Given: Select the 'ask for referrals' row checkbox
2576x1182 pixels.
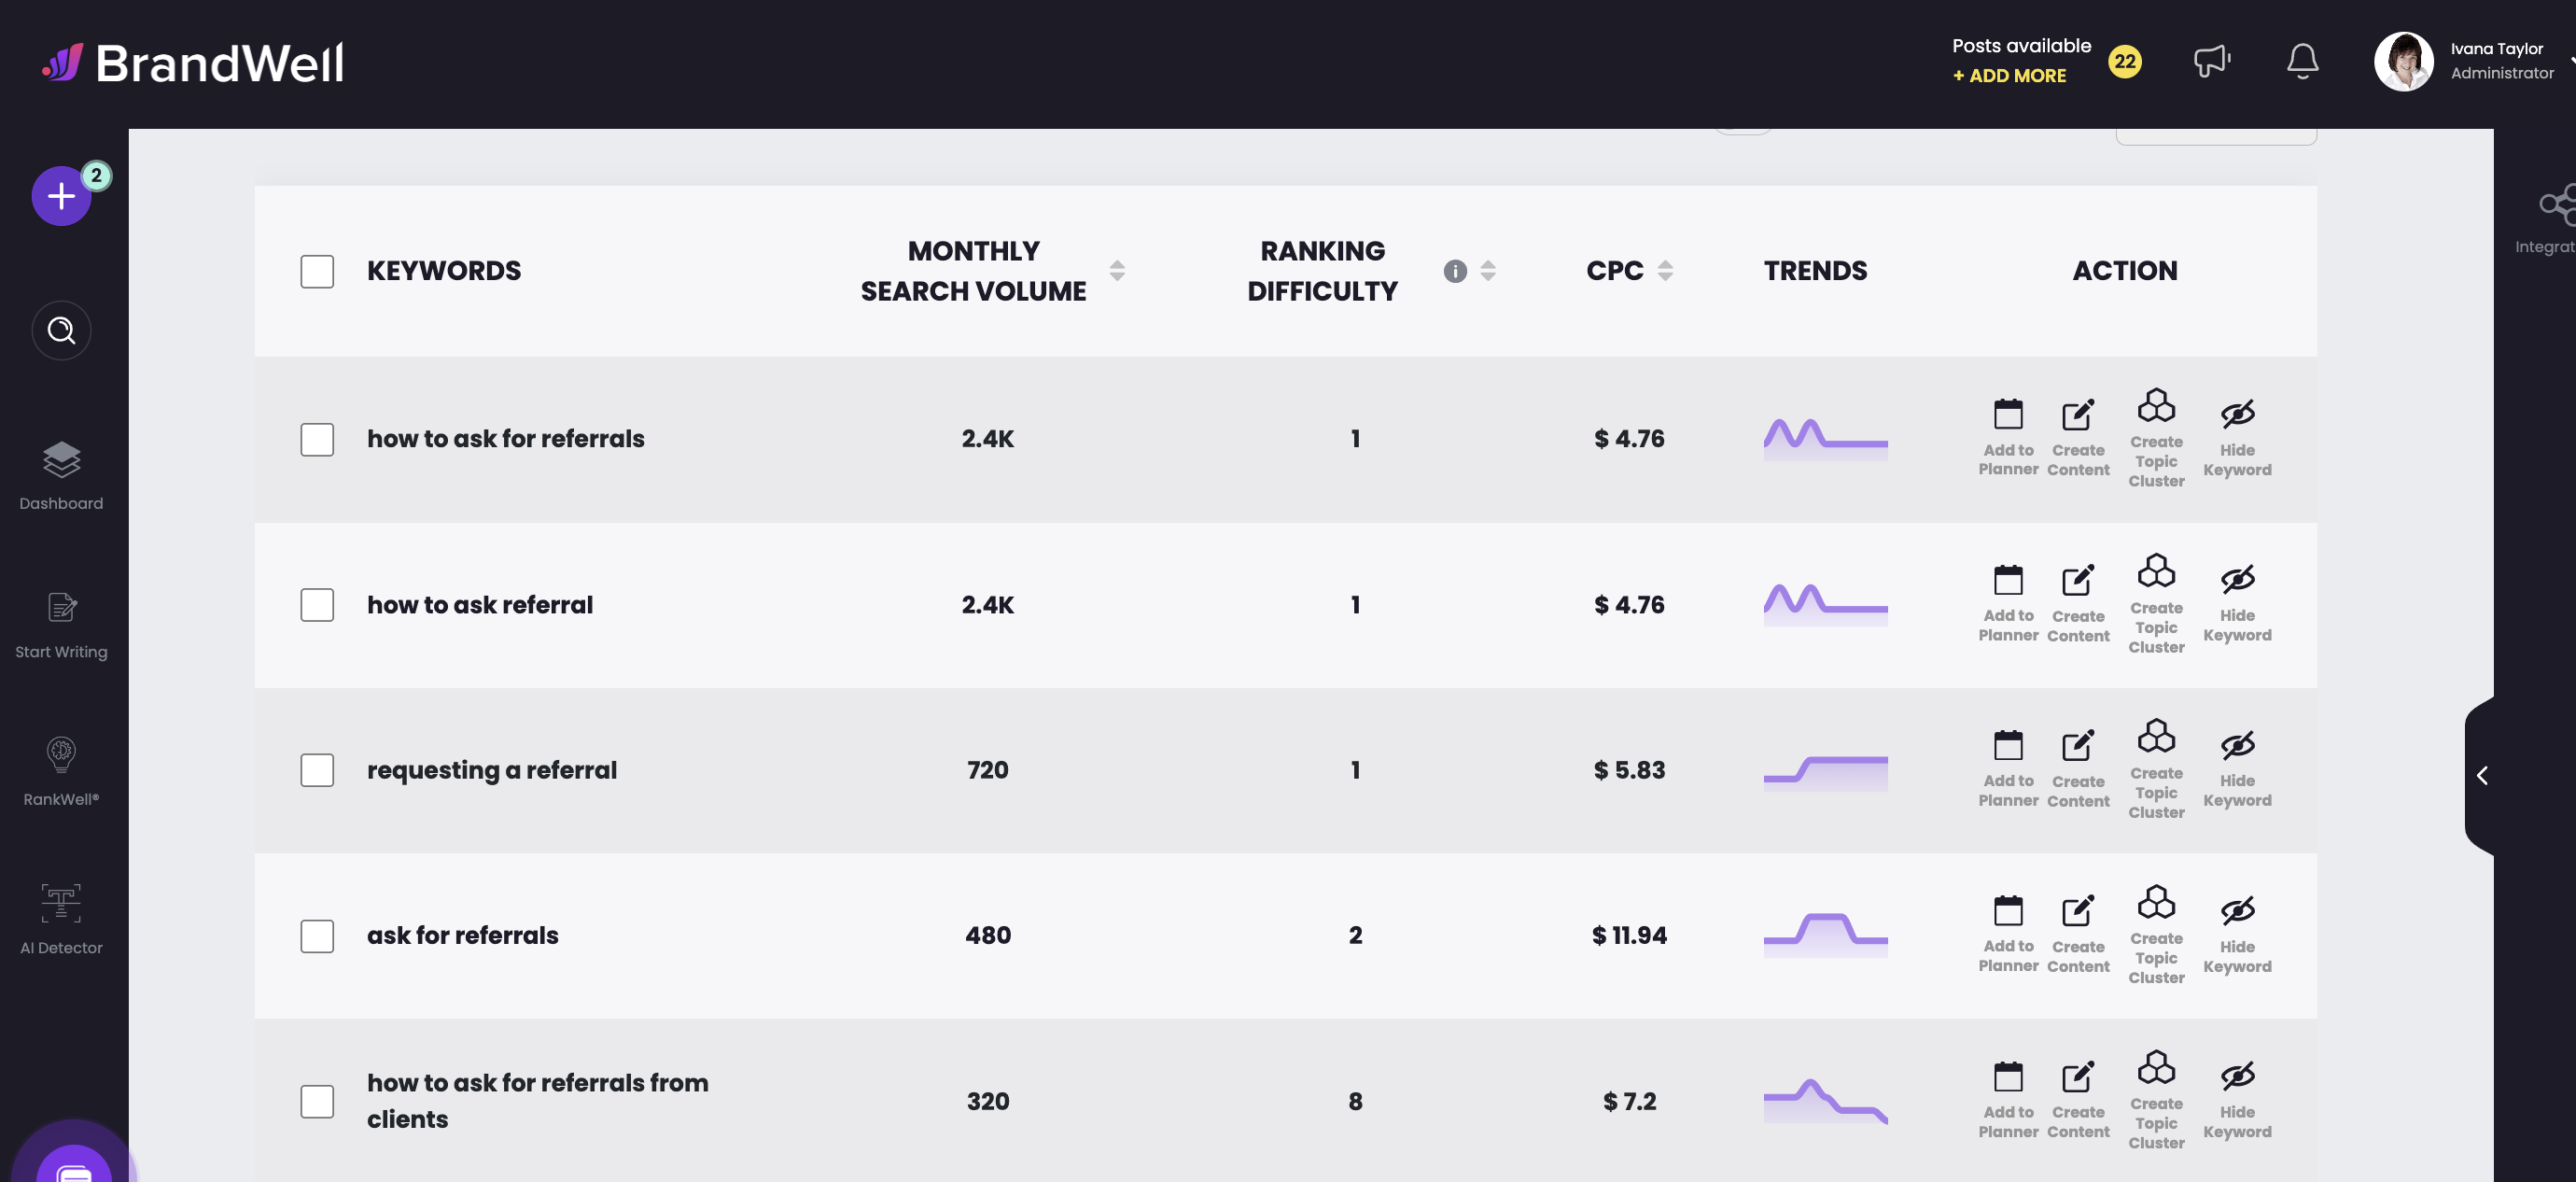Looking at the screenshot, I should 317,935.
